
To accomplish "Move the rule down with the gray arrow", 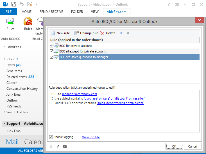I will pyautogui.click(x=128, y=33).
